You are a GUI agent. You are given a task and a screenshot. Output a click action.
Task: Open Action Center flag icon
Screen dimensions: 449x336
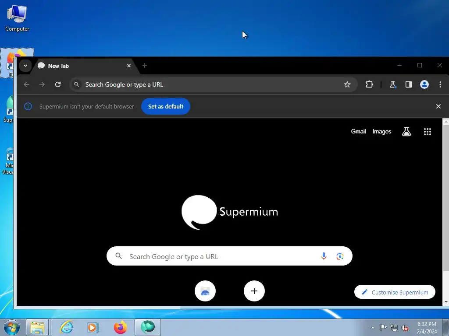(383, 327)
